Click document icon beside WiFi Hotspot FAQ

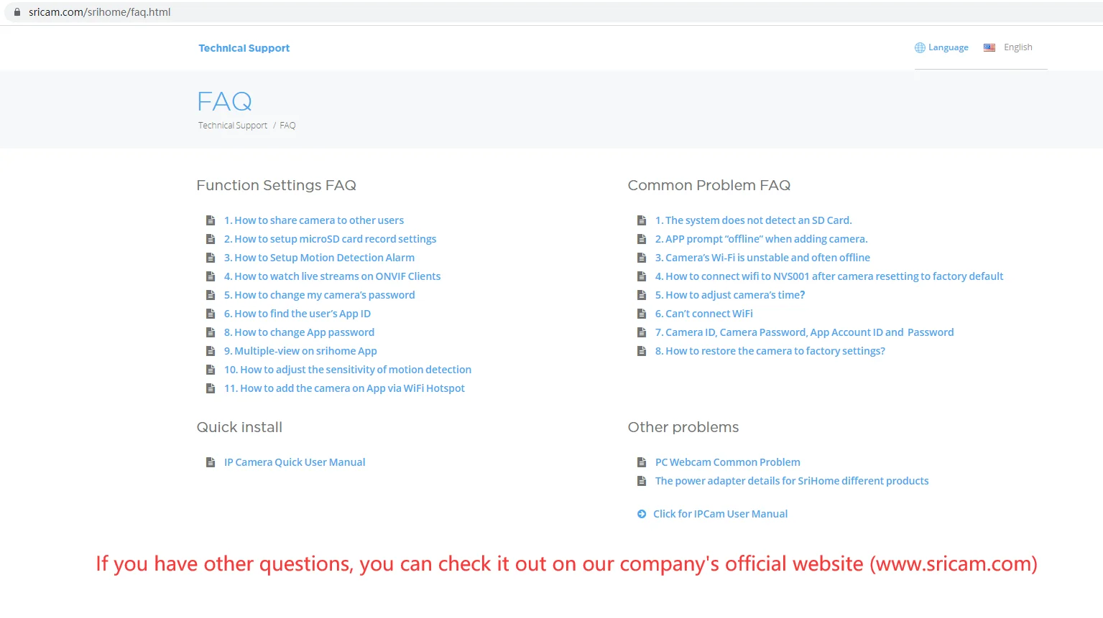pos(211,388)
